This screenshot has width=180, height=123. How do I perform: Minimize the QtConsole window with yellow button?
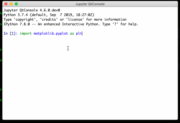pos(11,4)
